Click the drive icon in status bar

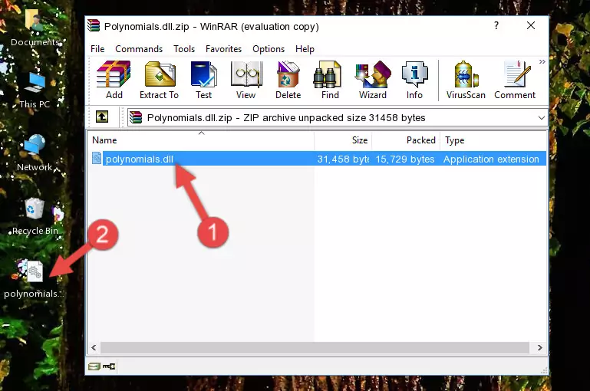coord(94,366)
